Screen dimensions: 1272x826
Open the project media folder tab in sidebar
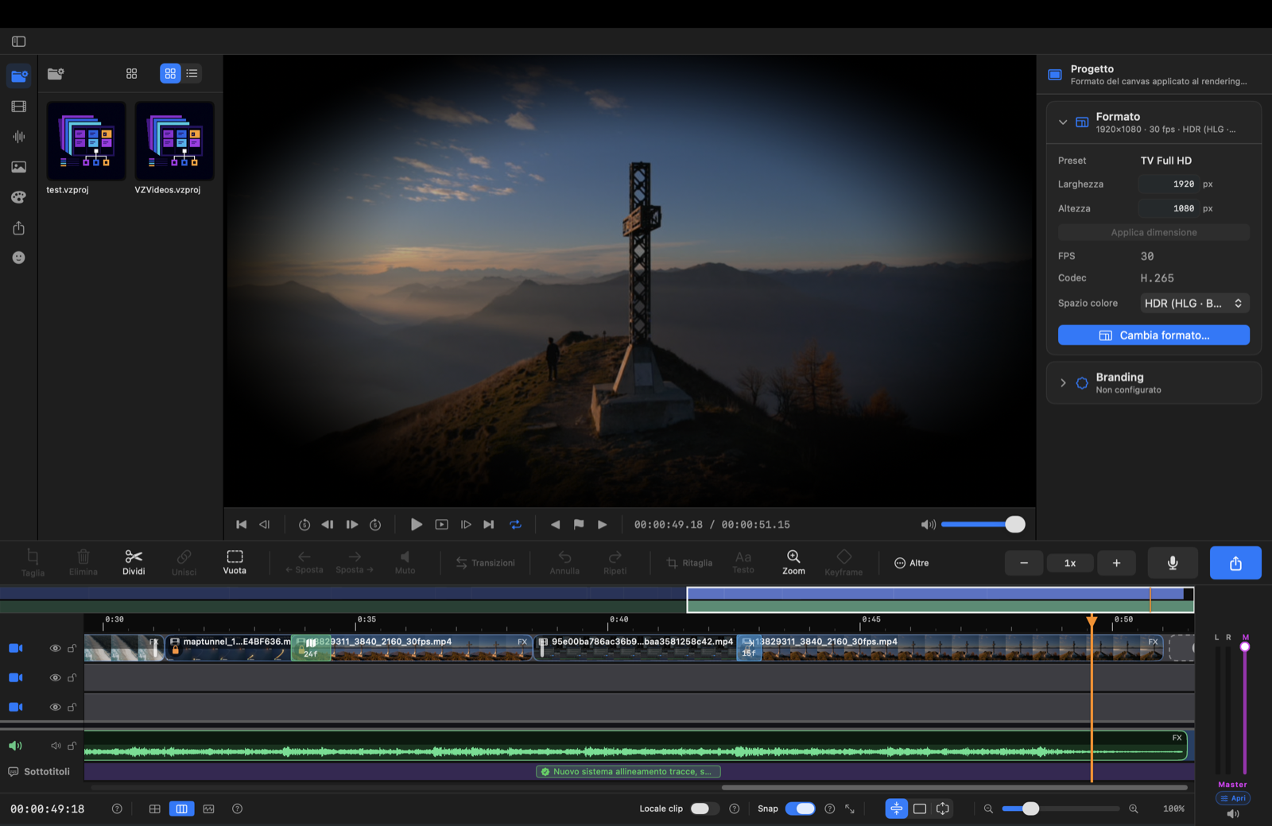[x=19, y=76]
